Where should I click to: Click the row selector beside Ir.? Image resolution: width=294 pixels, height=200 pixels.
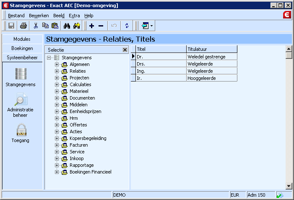click(x=133, y=78)
